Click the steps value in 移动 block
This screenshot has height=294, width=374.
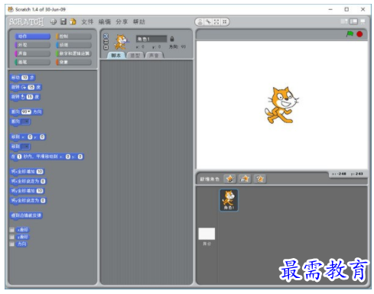click(x=24, y=77)
